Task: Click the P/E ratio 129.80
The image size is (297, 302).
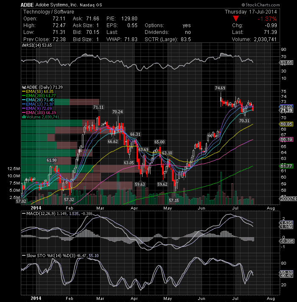Action: coord(129,19)
